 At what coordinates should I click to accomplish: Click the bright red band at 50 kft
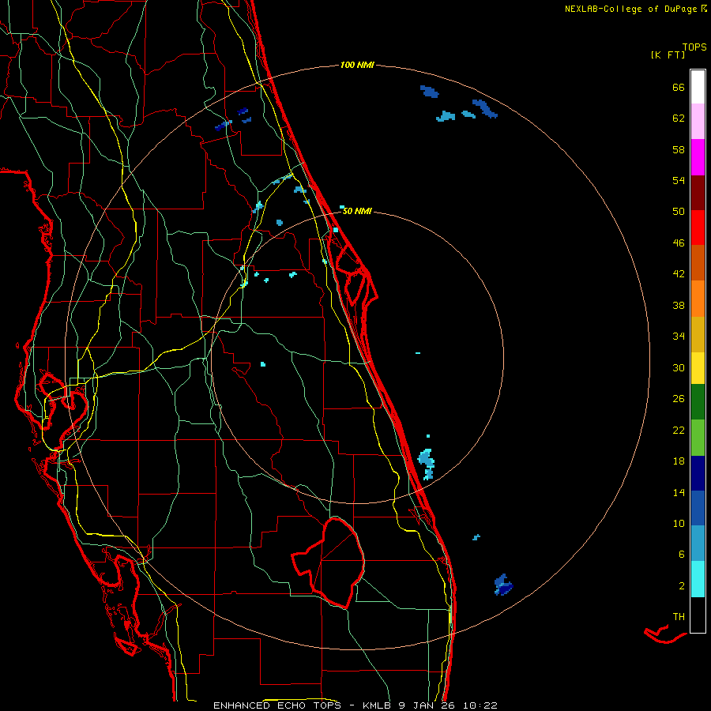698,228
